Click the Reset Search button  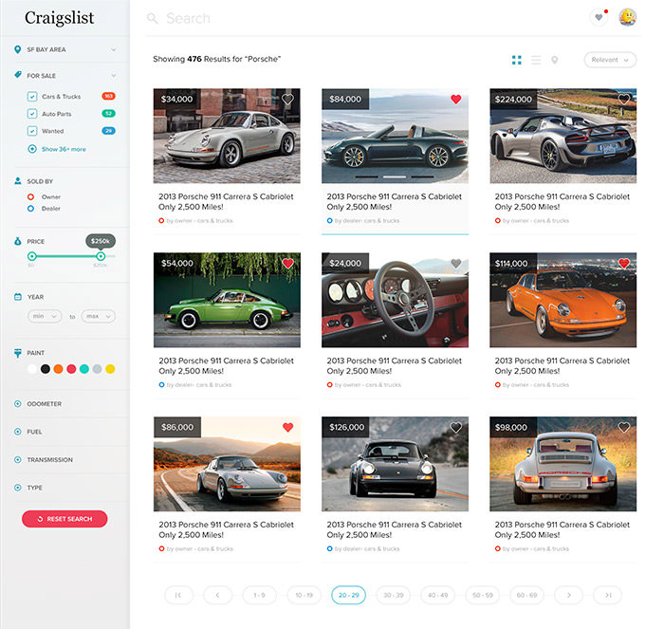(65, 519)
